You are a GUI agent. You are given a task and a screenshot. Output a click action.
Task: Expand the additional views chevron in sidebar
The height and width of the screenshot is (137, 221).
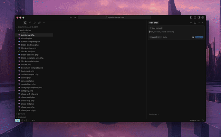(44, 23)
